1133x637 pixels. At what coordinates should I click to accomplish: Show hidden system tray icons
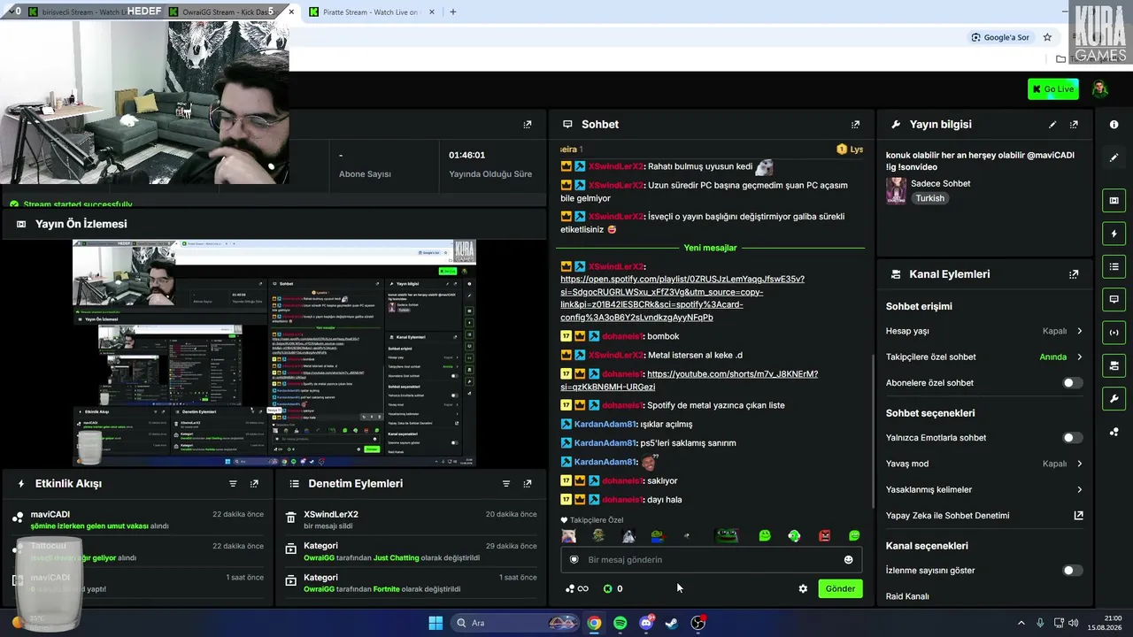point(1021,623)
